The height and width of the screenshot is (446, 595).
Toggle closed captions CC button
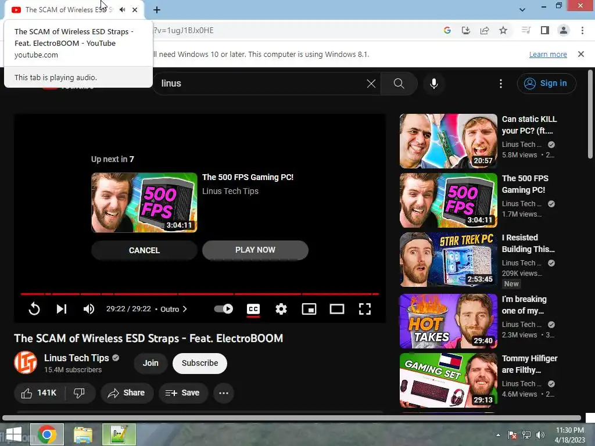coord(253,309)
